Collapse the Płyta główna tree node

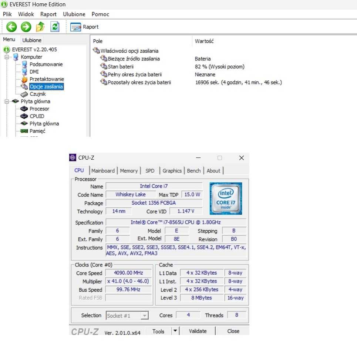point(7,102)
